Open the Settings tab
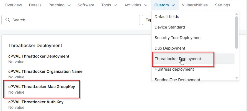Image resolution: width=247 pixels, height=111 pixels. (x=222, y=5)
